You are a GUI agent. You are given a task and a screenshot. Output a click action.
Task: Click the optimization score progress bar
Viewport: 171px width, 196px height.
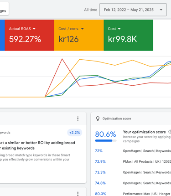click(x=106, y=141)
